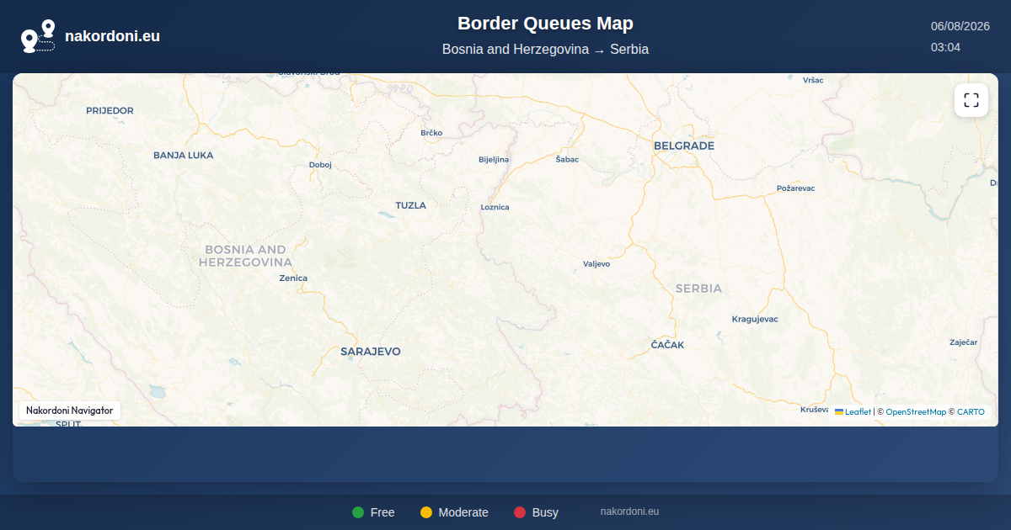
Task: Toggle fullscreen map view
Action: click(x=971, y=100)
